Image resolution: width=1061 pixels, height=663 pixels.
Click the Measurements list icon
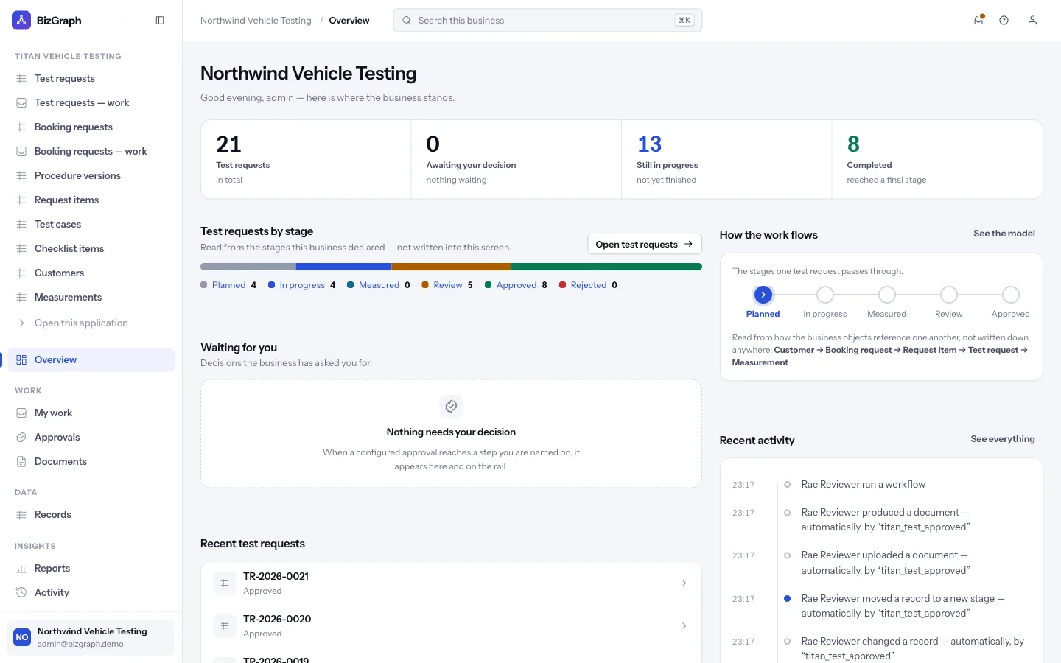21,298
